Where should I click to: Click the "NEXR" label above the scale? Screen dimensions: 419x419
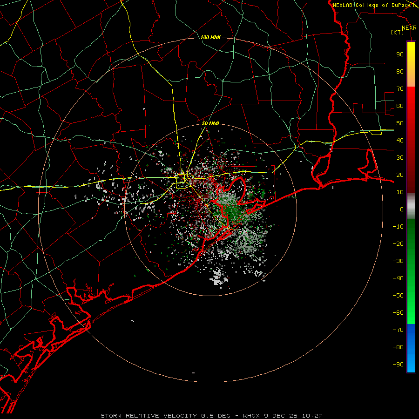pyautogui.click(x=409, y=28)
